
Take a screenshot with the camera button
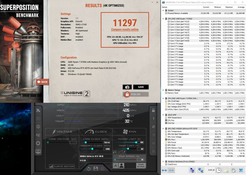point(127,87)
